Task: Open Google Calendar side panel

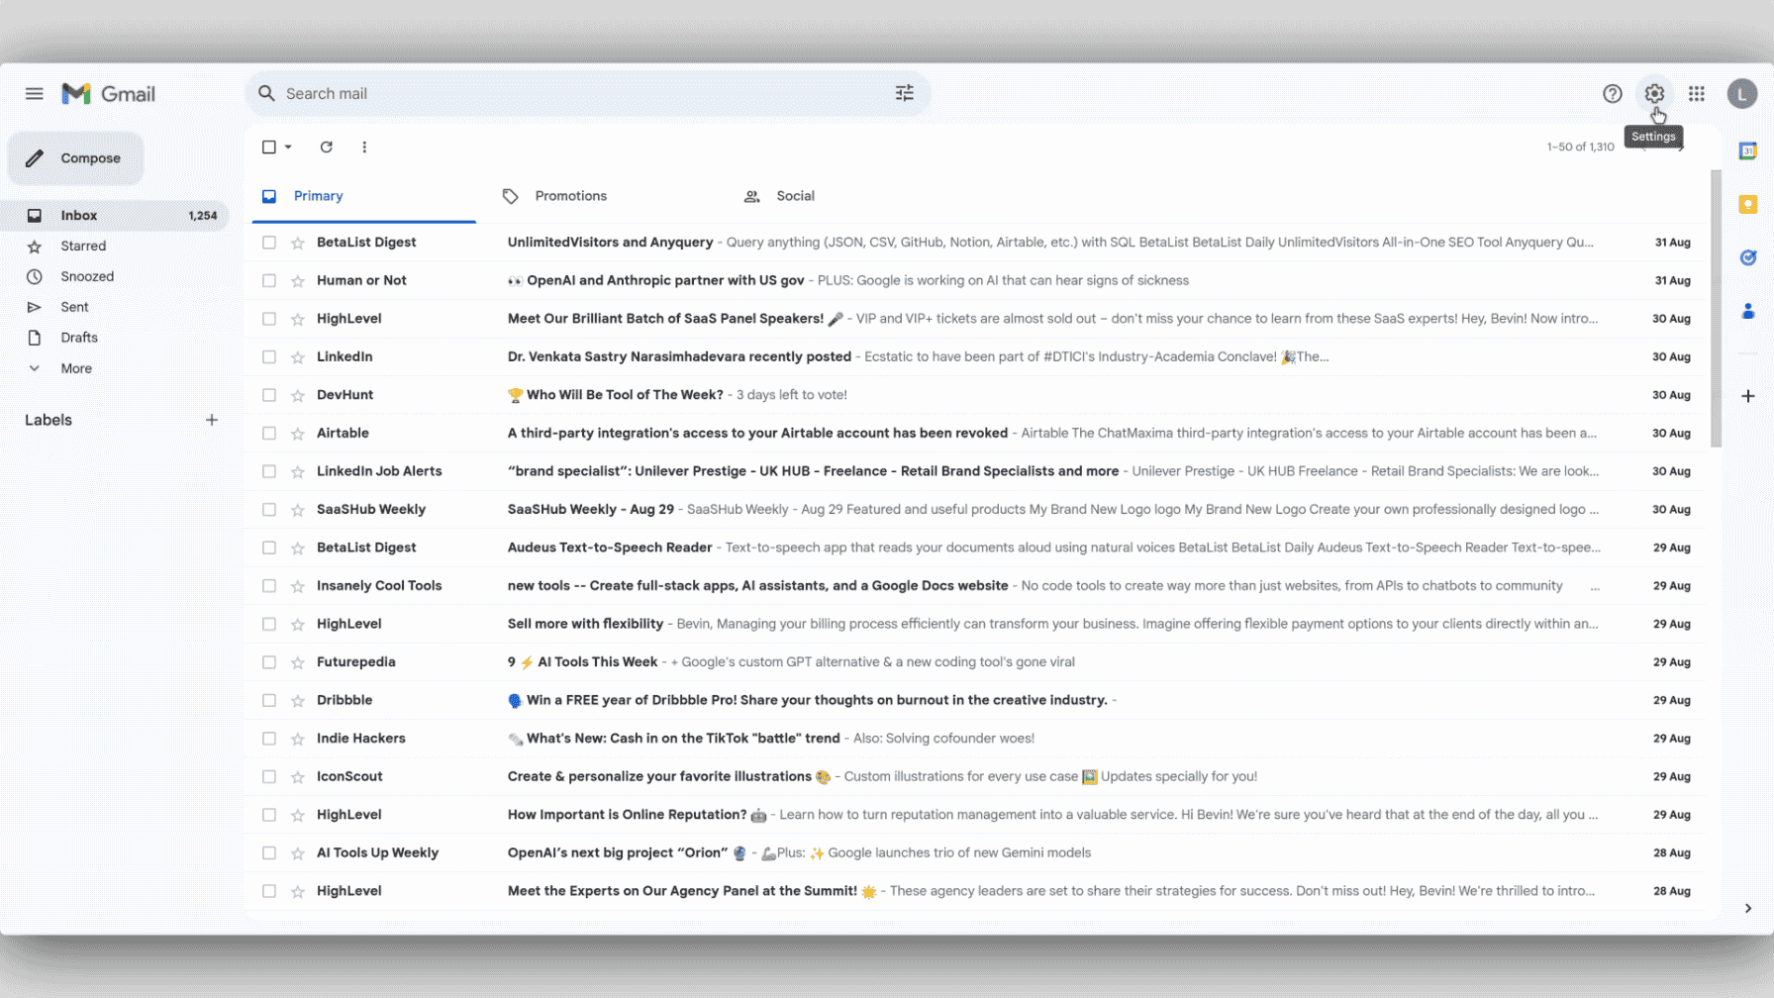Action: (1748, 150)
